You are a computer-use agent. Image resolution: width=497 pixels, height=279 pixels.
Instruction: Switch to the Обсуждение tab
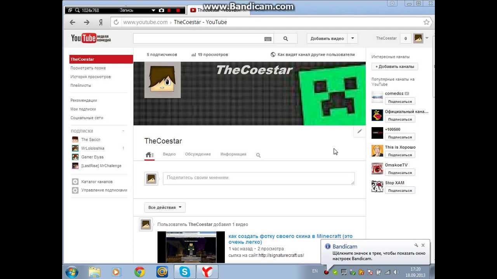[198, 154]
